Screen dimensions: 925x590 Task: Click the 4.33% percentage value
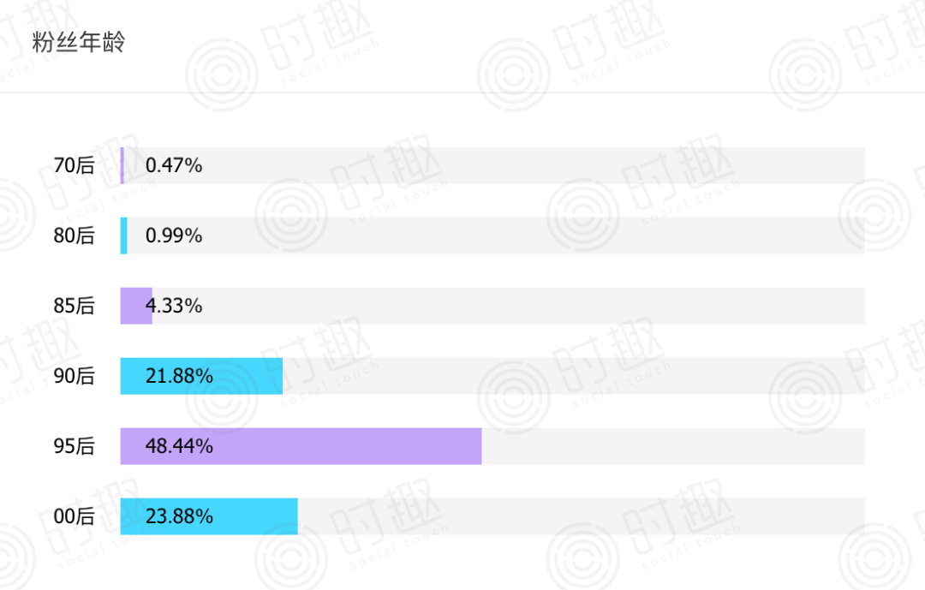pos(174,306)
